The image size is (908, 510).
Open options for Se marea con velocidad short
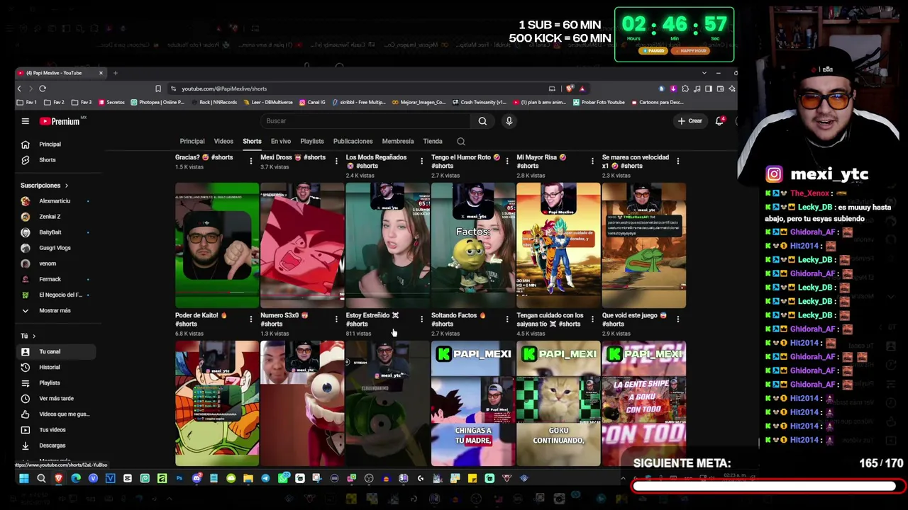point(677,161)
